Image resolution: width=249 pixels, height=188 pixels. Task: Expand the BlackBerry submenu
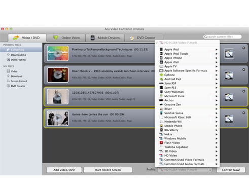pyautogui.click(x=187, y=130)
